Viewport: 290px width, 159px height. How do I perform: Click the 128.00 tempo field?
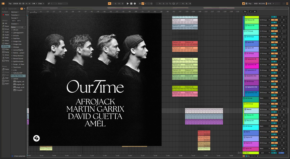(16, 3)
